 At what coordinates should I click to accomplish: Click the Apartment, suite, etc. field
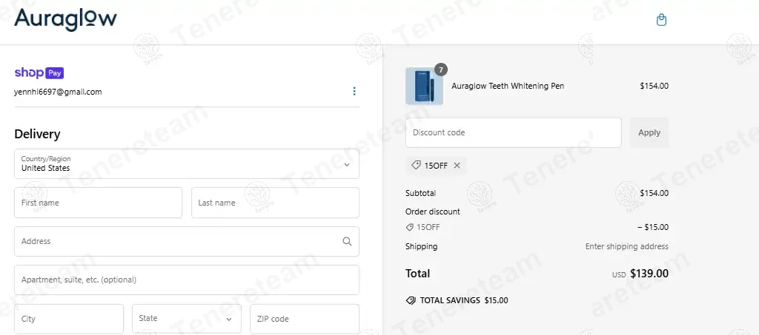(187, 280)
